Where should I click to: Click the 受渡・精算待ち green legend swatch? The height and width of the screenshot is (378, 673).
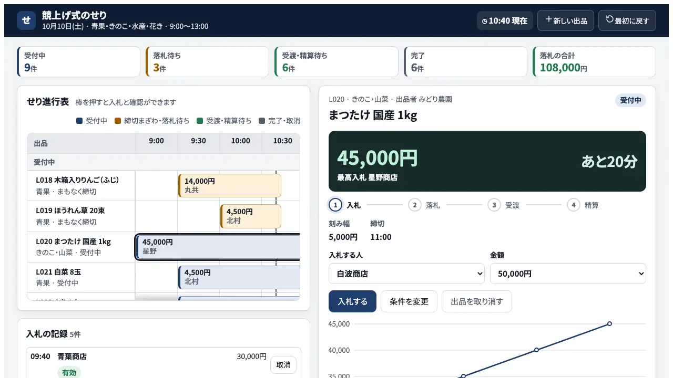pyautogui.click(x=200, y=121)
